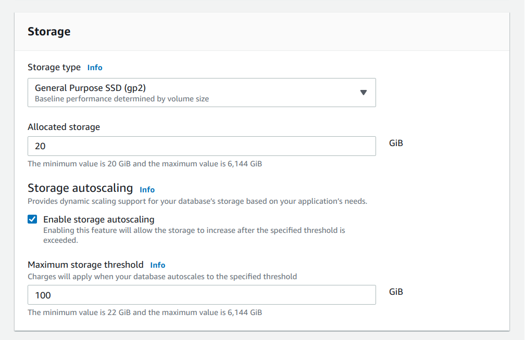Open the Info link beside Storage autoscaling

click(147, 190)
